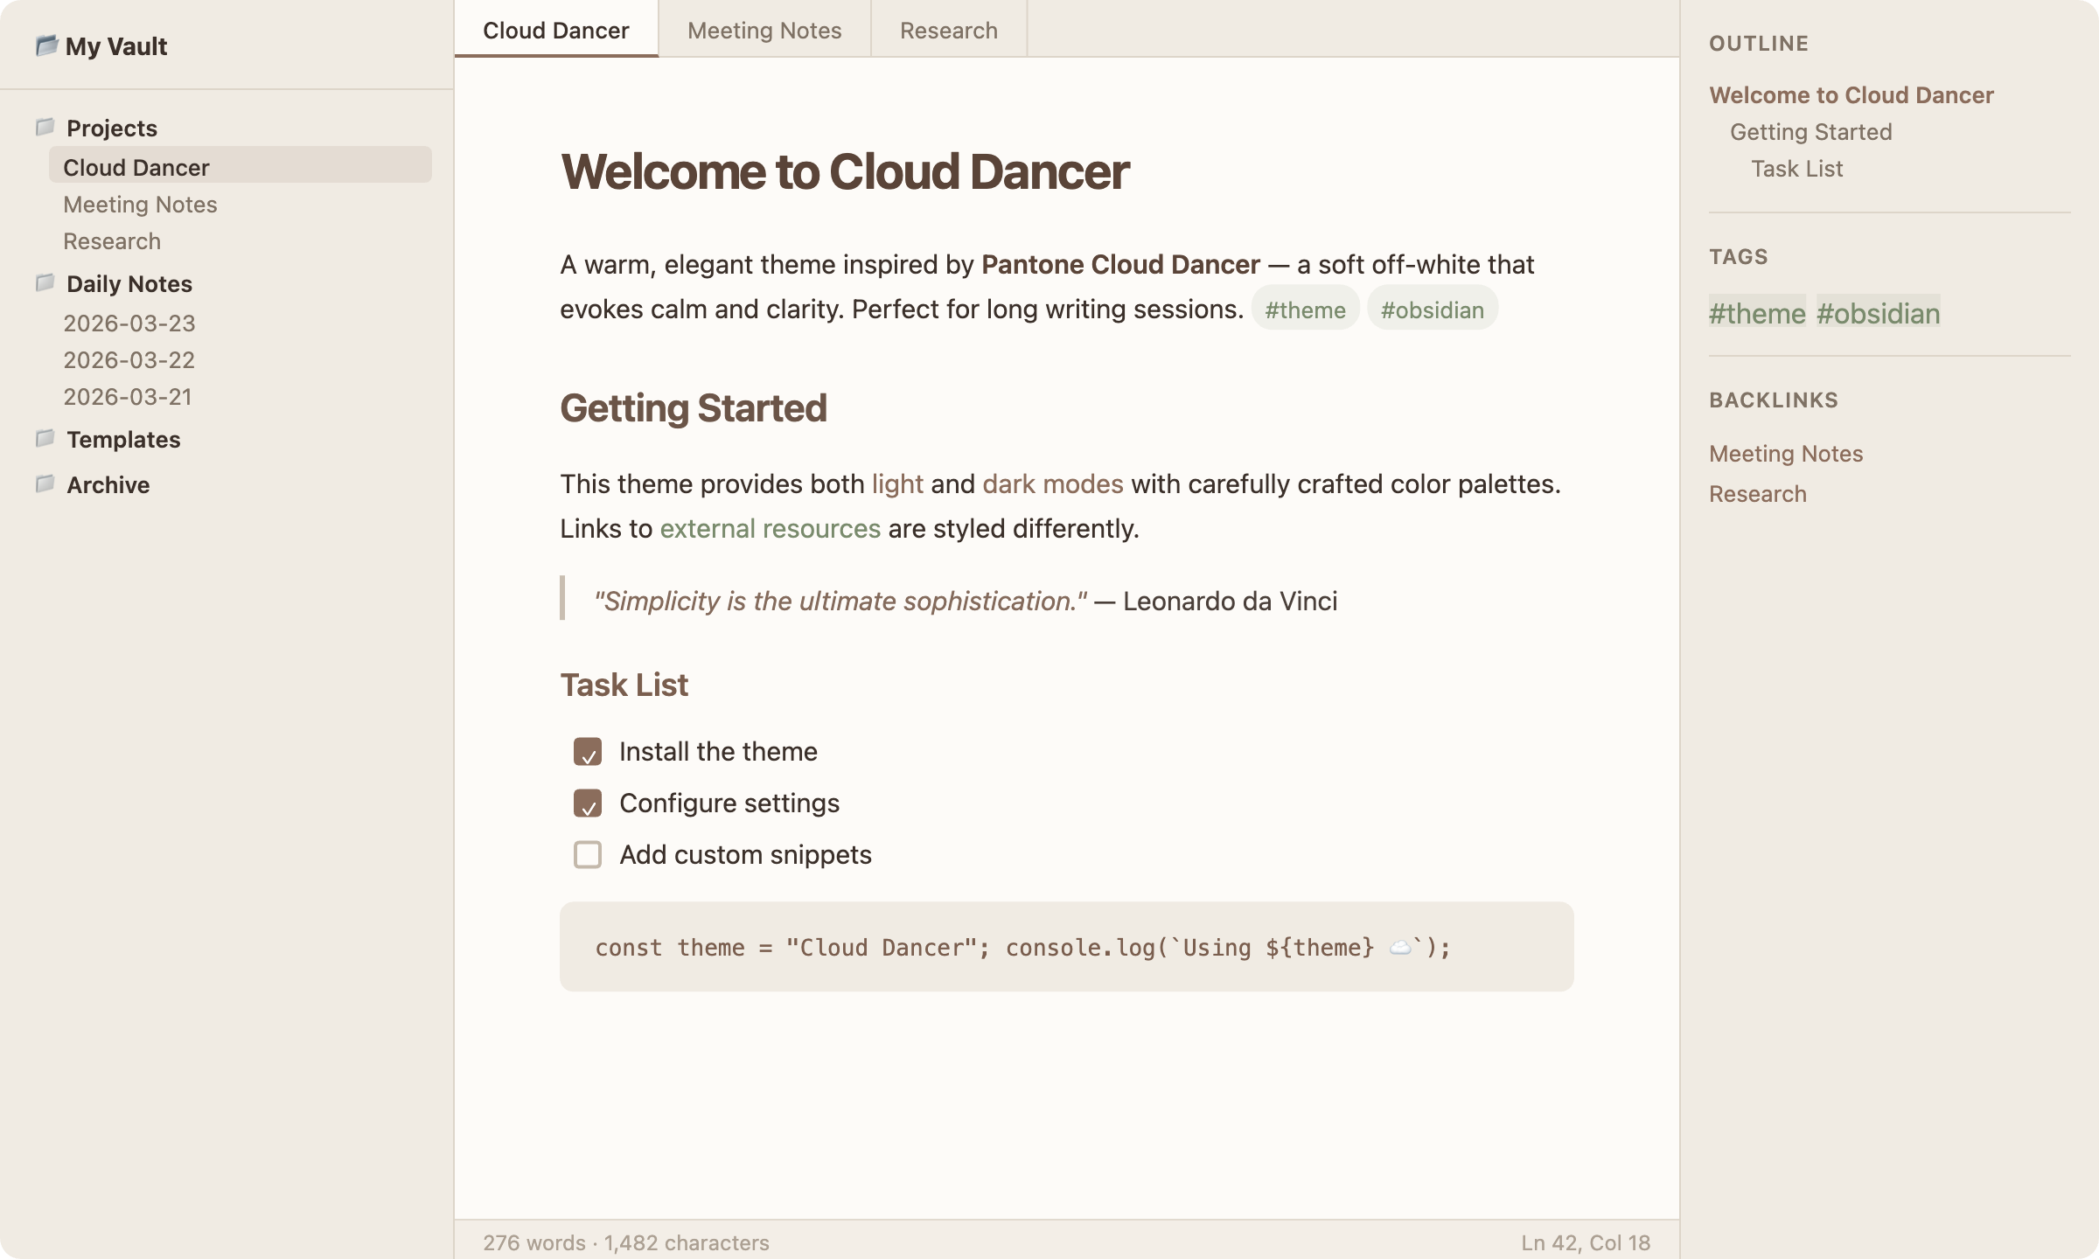This screenshot has width=2099, height=1259.
Task: Collapse the Daily Notes folder
Action: click(x=129, y=283)
